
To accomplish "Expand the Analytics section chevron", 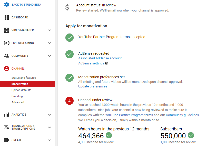I will [50, 115].
